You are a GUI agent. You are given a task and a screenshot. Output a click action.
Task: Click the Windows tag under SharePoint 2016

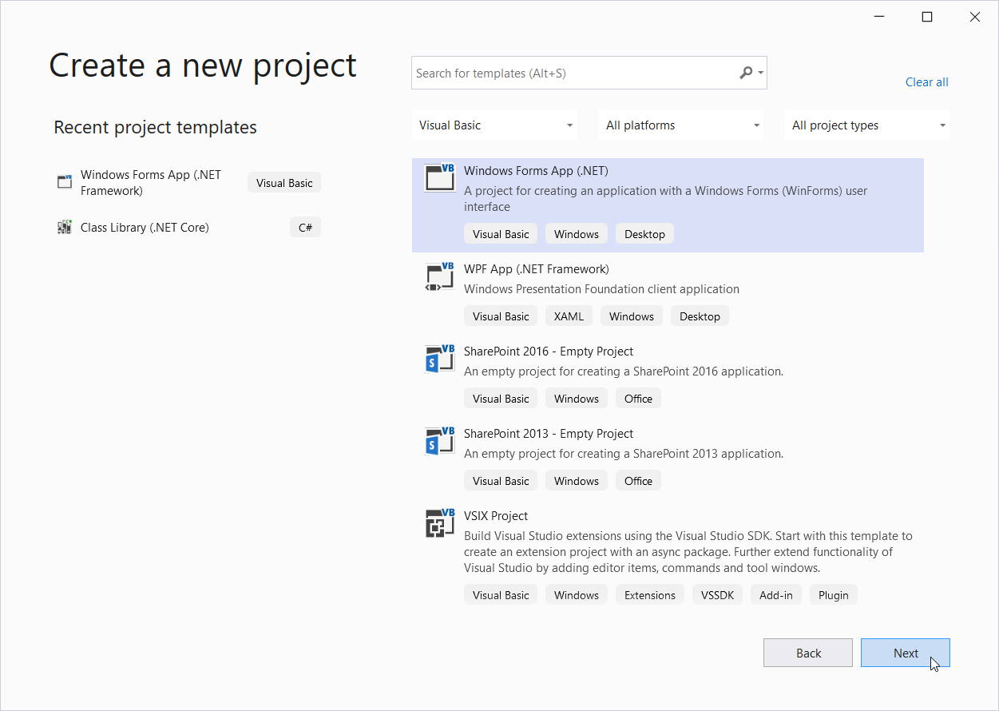(577, 399)
